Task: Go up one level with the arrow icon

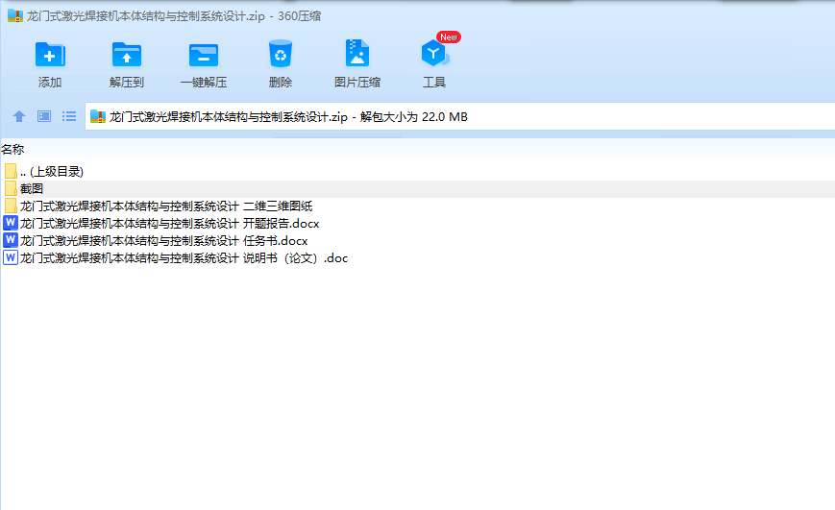Action: [x=19, y=116]
